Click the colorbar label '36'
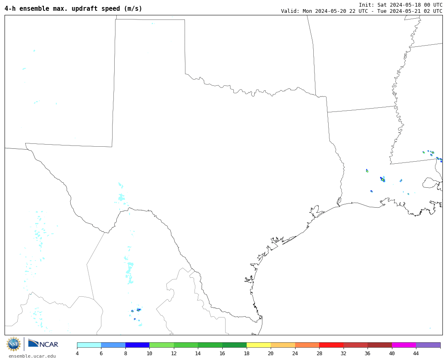The image size is (447, 361). click(368, 353)
